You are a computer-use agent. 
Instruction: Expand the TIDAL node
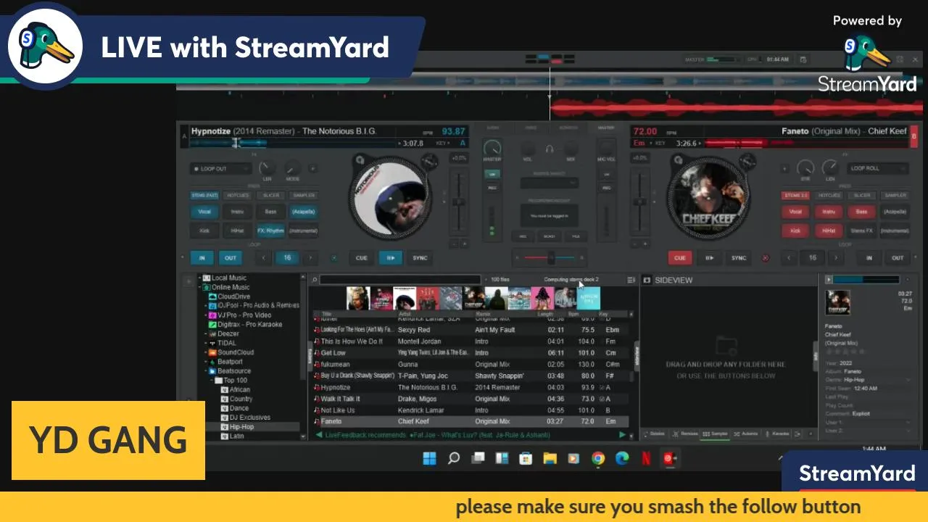(x=205, y=343)
